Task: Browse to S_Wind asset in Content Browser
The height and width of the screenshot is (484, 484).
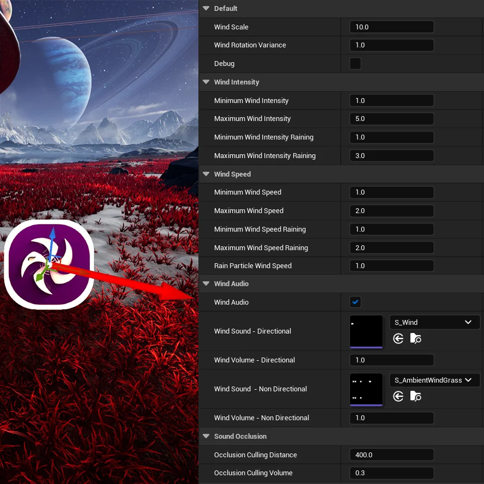Action: click(416, 339)
